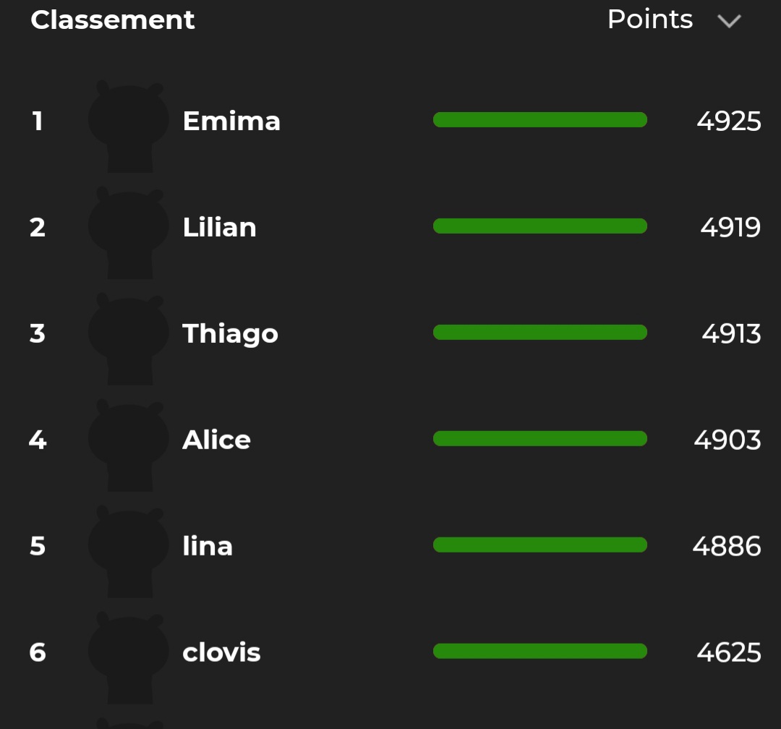Select the score 4903 for Alice
Image resolution: width=781 pixels, height=729 pixels.
[x=727, y=440]
